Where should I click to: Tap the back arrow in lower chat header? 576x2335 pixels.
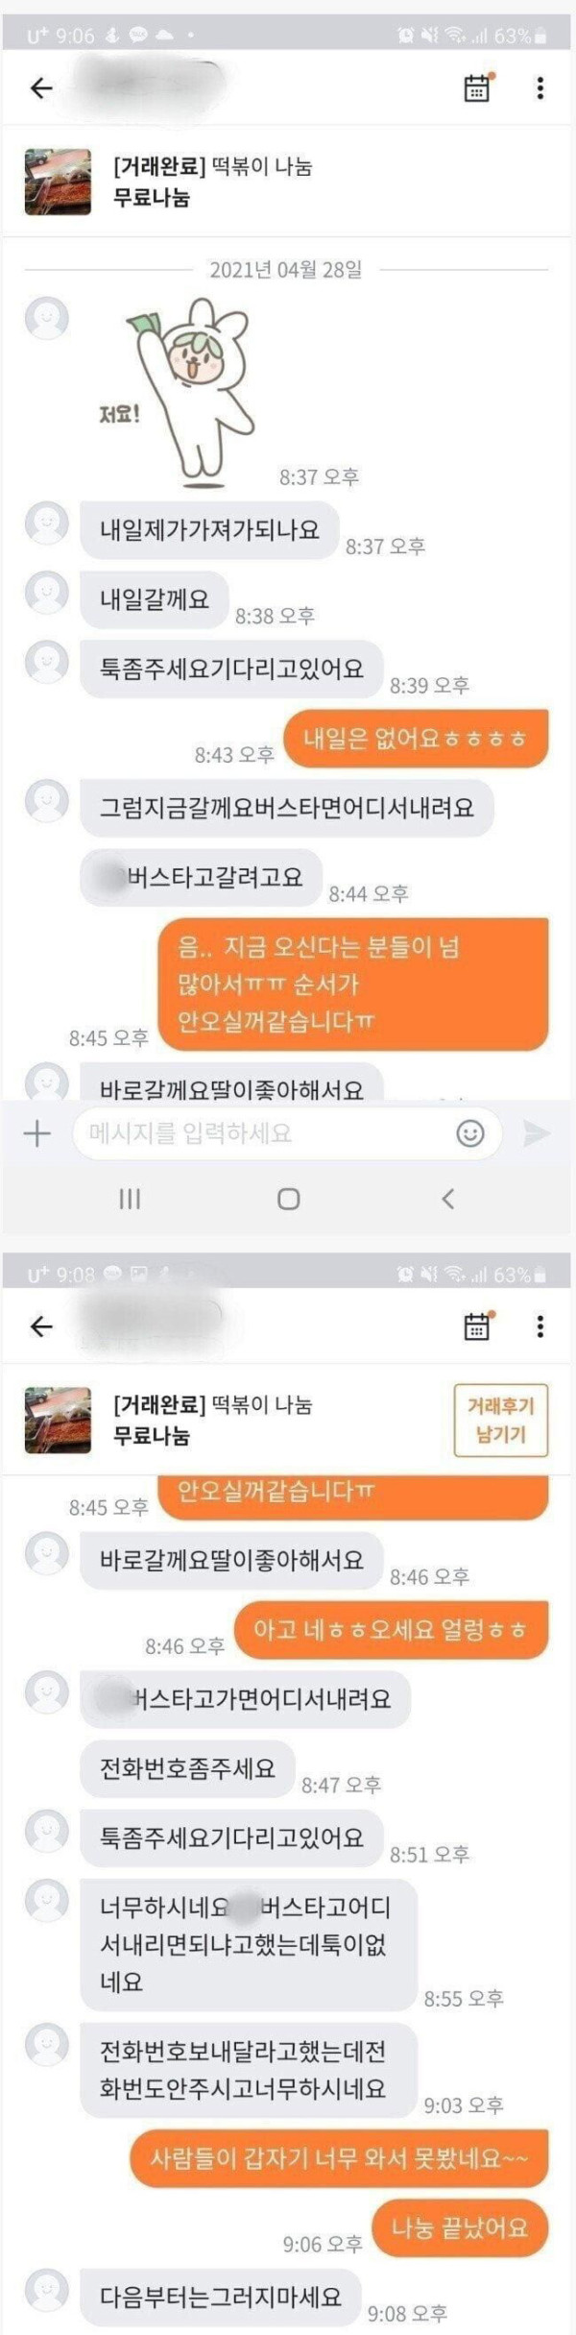coord(41,1326)
